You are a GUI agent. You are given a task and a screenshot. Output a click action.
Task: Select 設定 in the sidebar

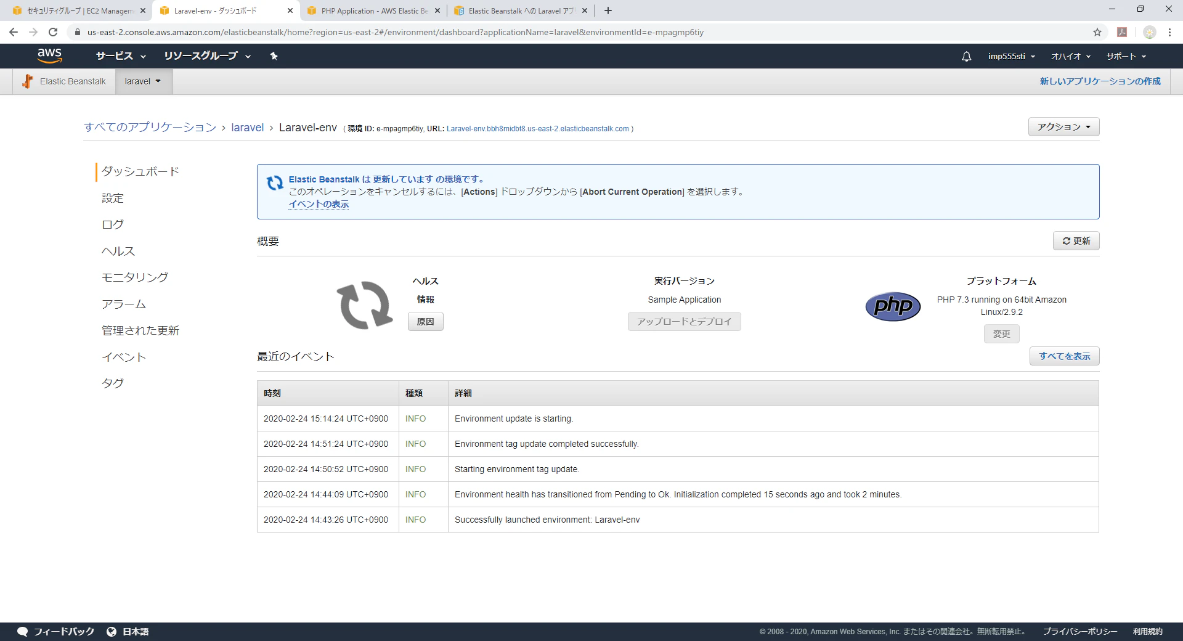coord(113,198)
